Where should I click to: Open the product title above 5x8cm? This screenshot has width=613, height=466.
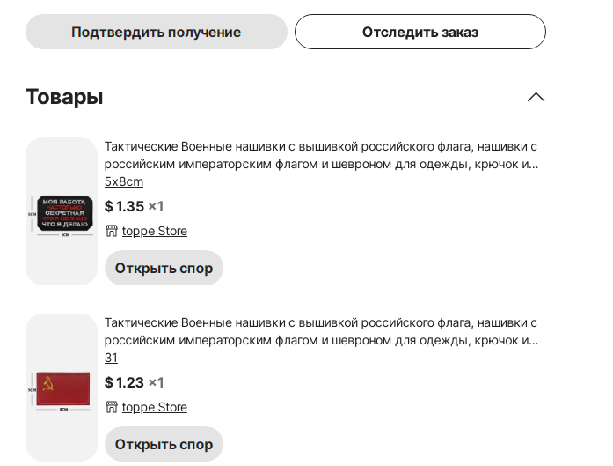pyautogui.click(x=321, y=155)
